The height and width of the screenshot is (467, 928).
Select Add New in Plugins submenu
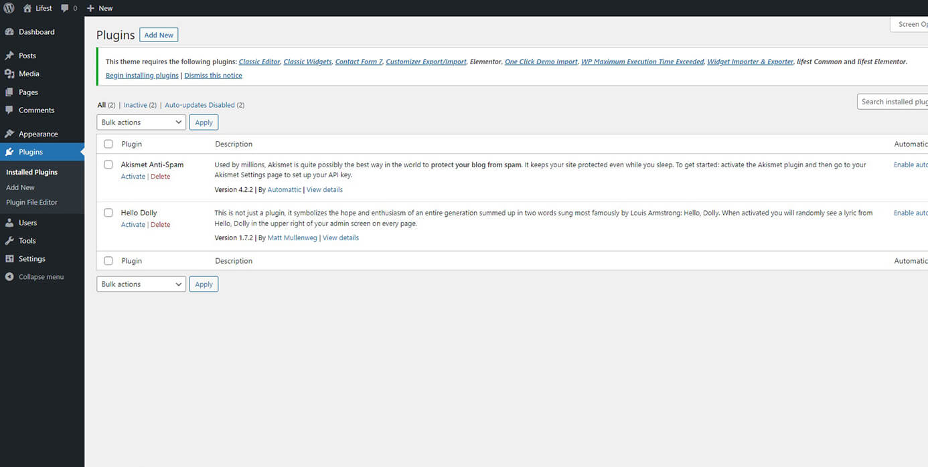[20, 188]
